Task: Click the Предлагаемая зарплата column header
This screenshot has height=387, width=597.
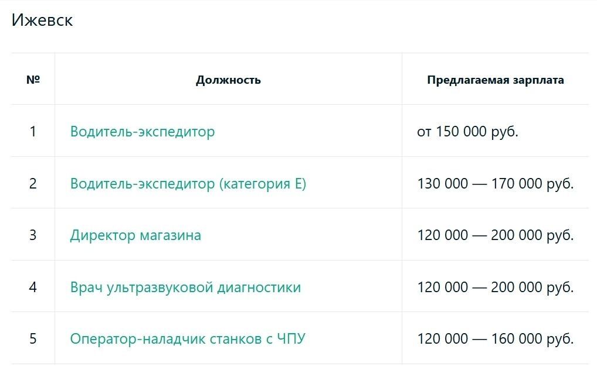Action: pyautogui.click(x=496, y=80)
